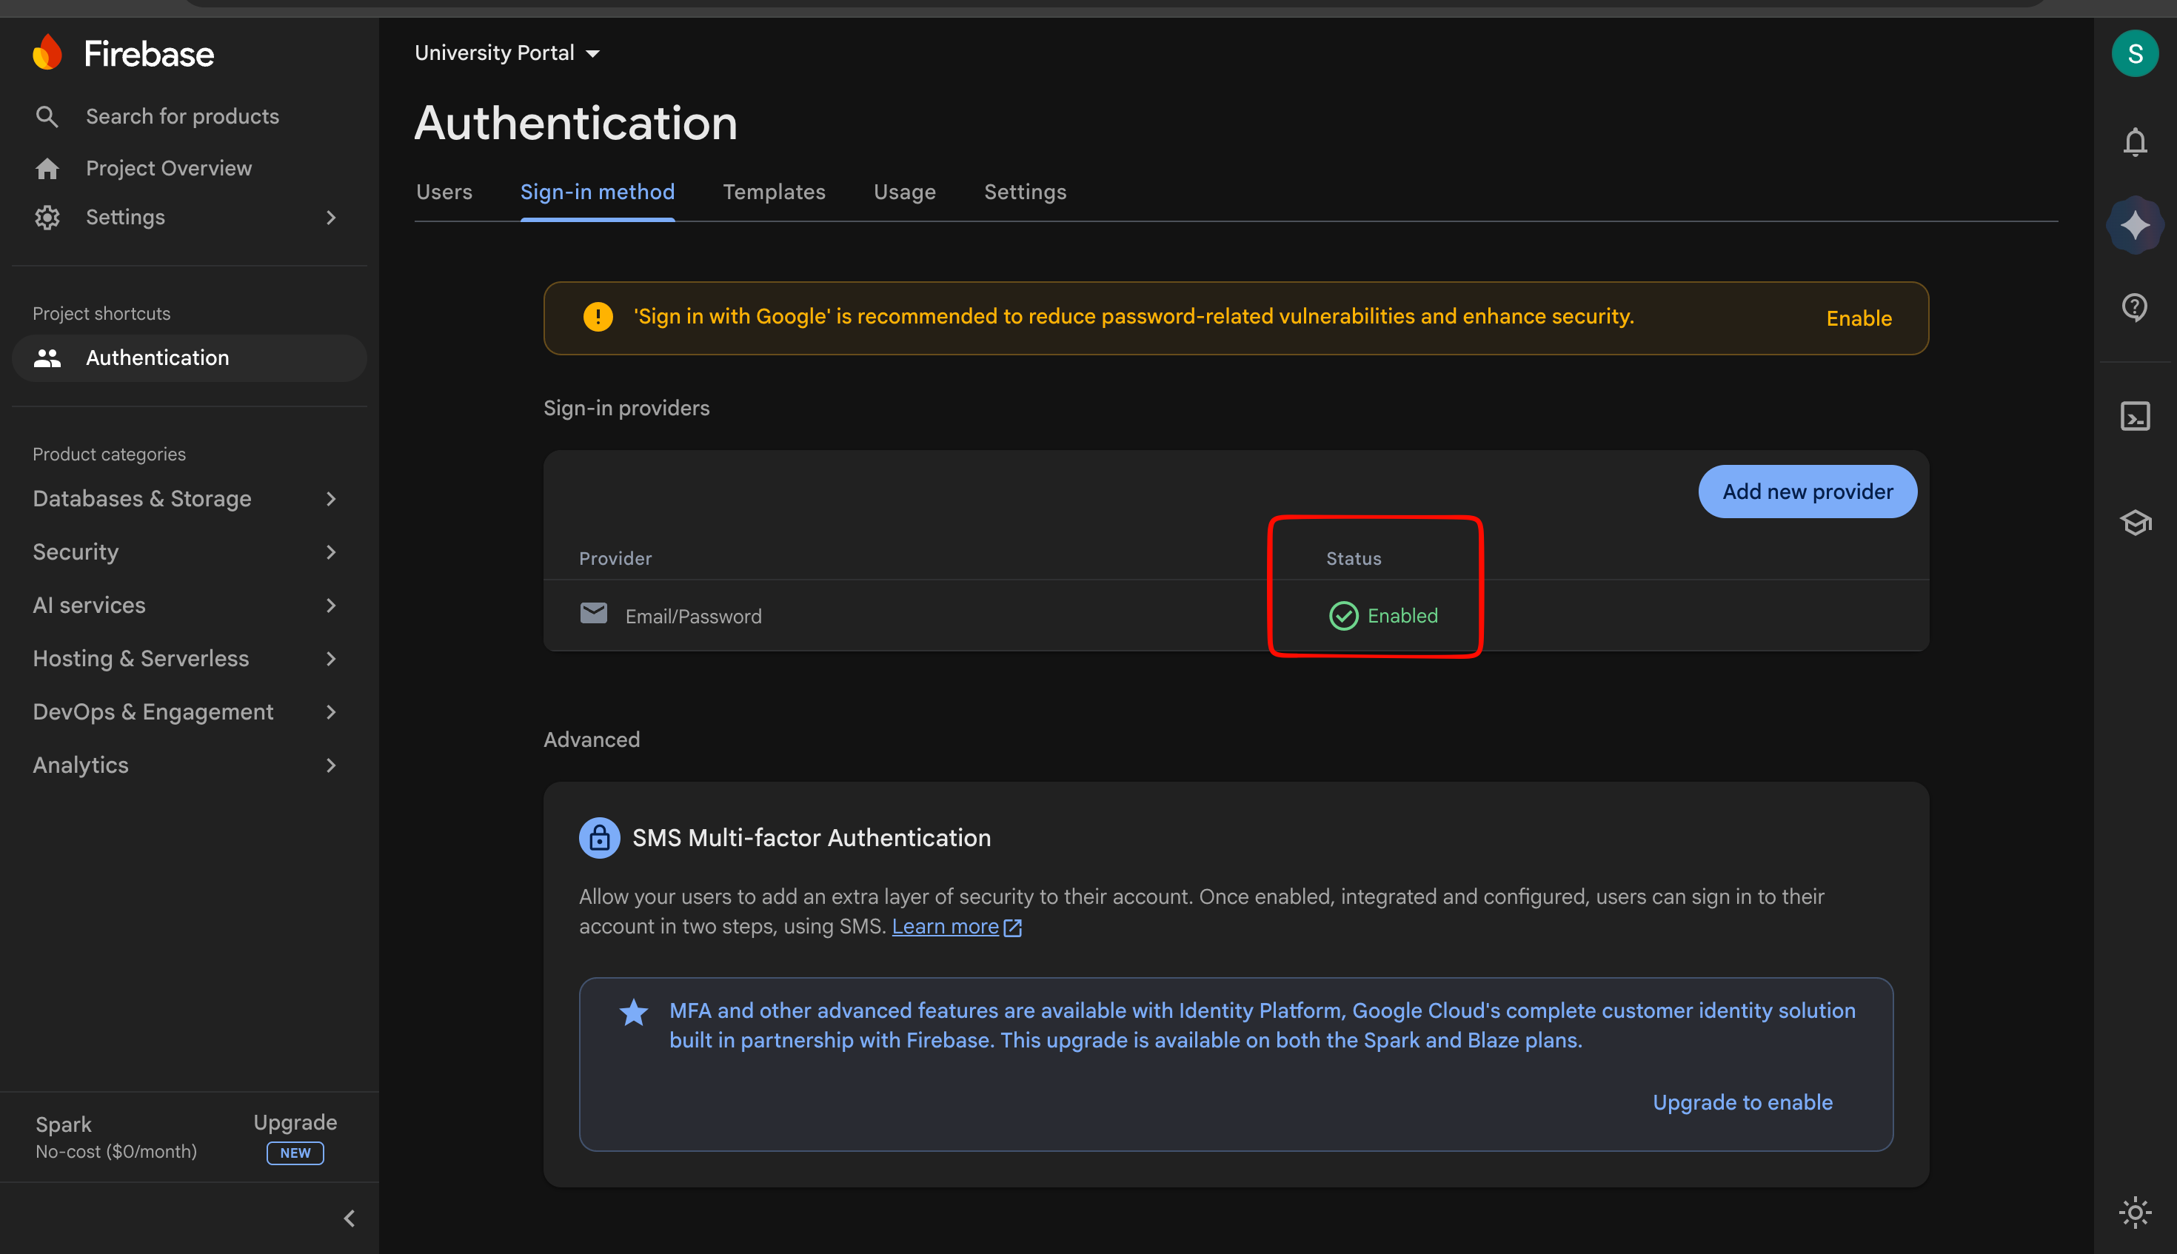Click the Settings gear icon
Image resolution: width=2177 pixels, height=1254 pixels.
[47, 217]
